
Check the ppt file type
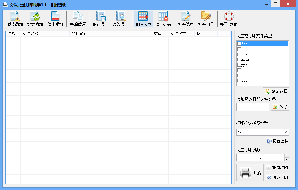click(x=239, y=65)
